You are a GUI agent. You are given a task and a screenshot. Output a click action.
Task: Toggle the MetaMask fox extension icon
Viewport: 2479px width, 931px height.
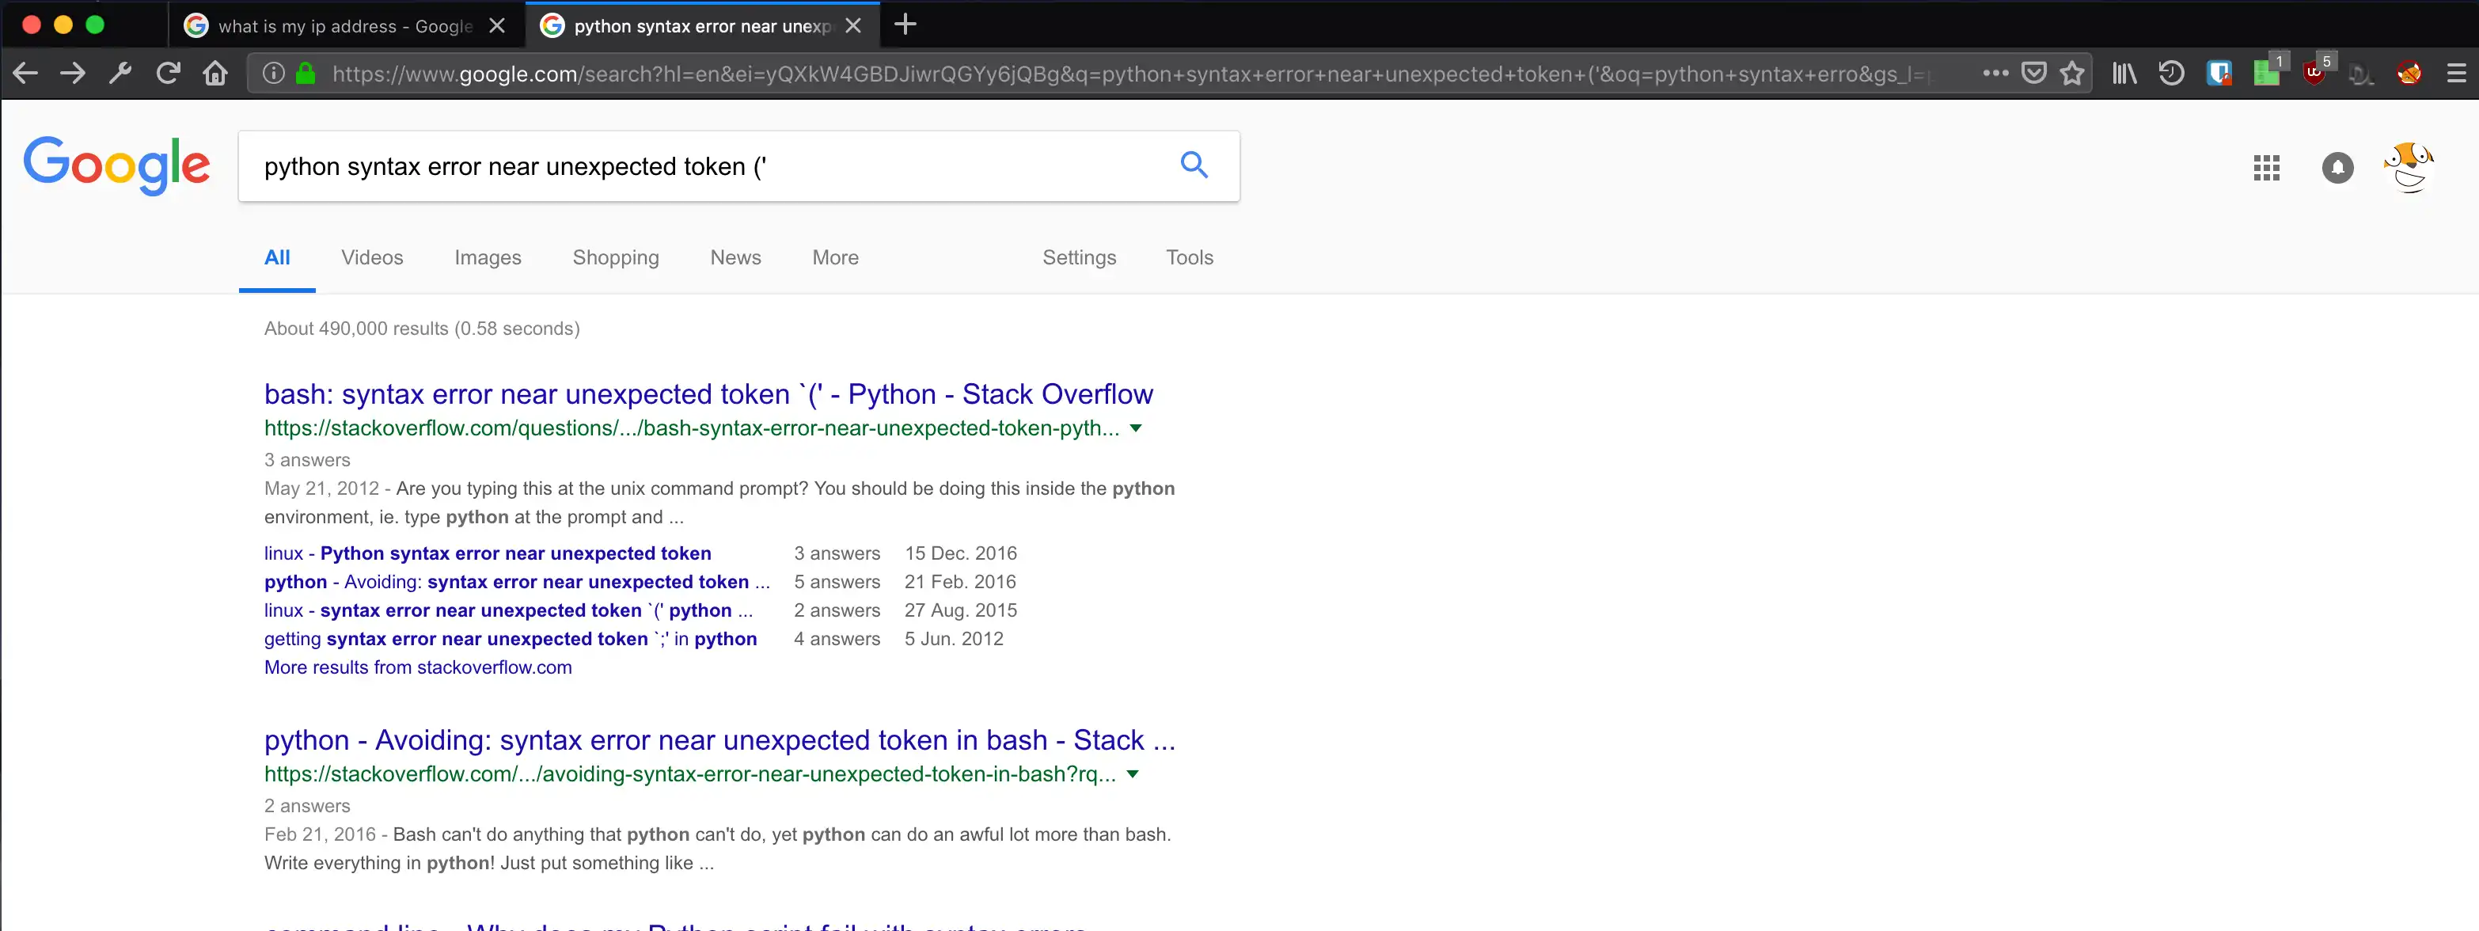(2409, 73)
